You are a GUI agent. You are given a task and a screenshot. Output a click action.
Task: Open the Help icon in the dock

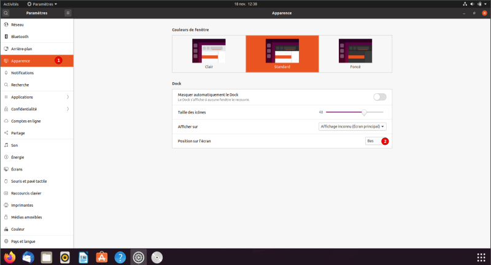click(121, 257)
